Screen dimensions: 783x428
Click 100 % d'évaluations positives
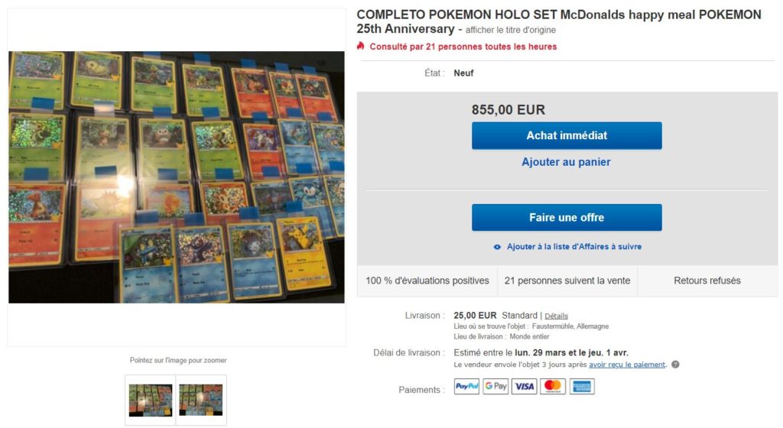click(x=427, y=280)
